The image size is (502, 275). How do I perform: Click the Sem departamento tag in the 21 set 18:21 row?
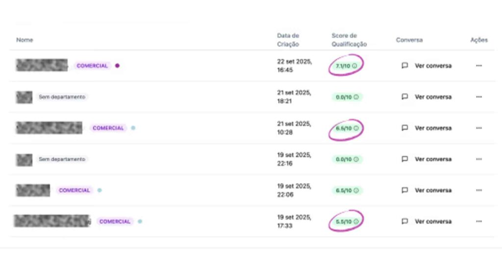coord(62,97)
